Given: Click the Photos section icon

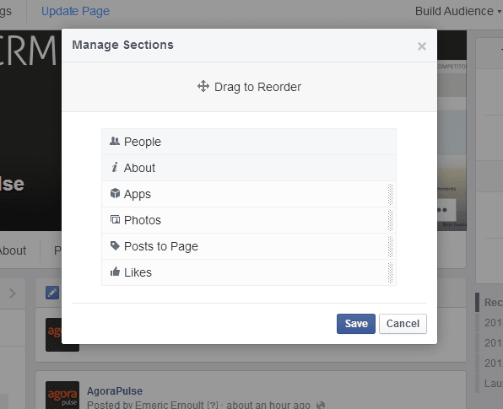Looking at the screenshot, I should (x=115, y=219).
